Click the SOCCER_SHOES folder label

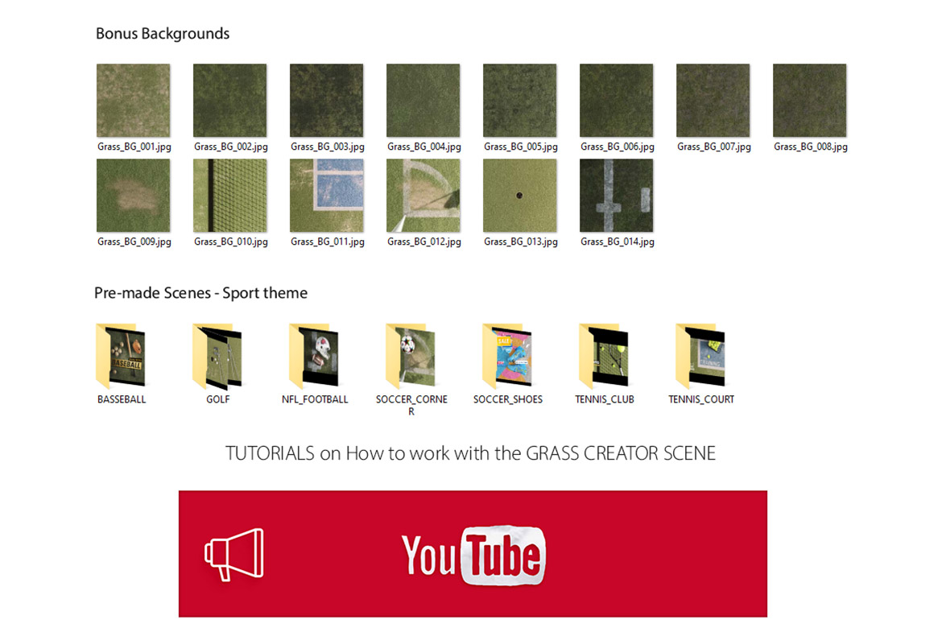(x=508, y=399)
